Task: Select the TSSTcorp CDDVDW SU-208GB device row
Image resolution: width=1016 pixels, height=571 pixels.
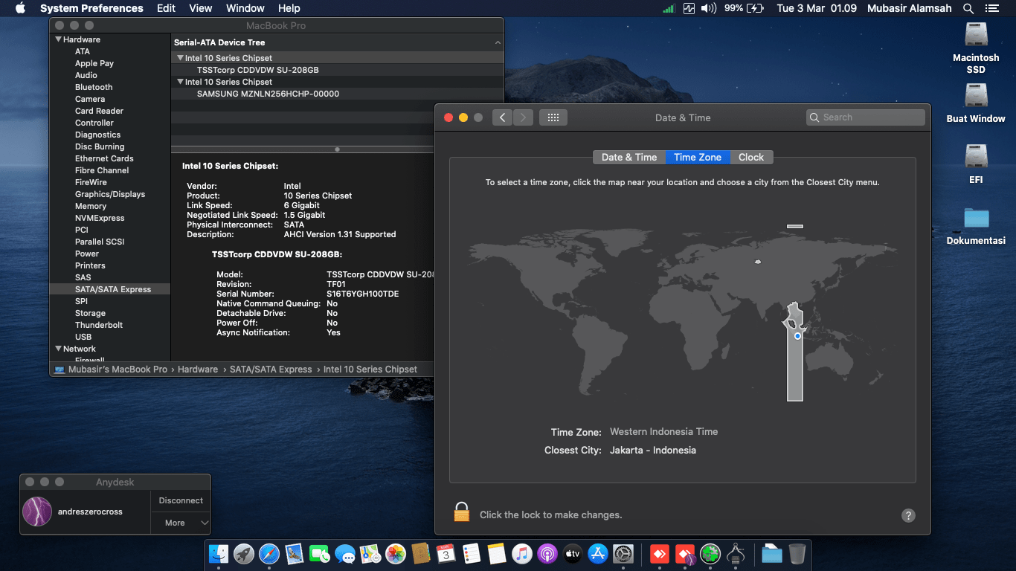Action: click(x=338, y=70)
